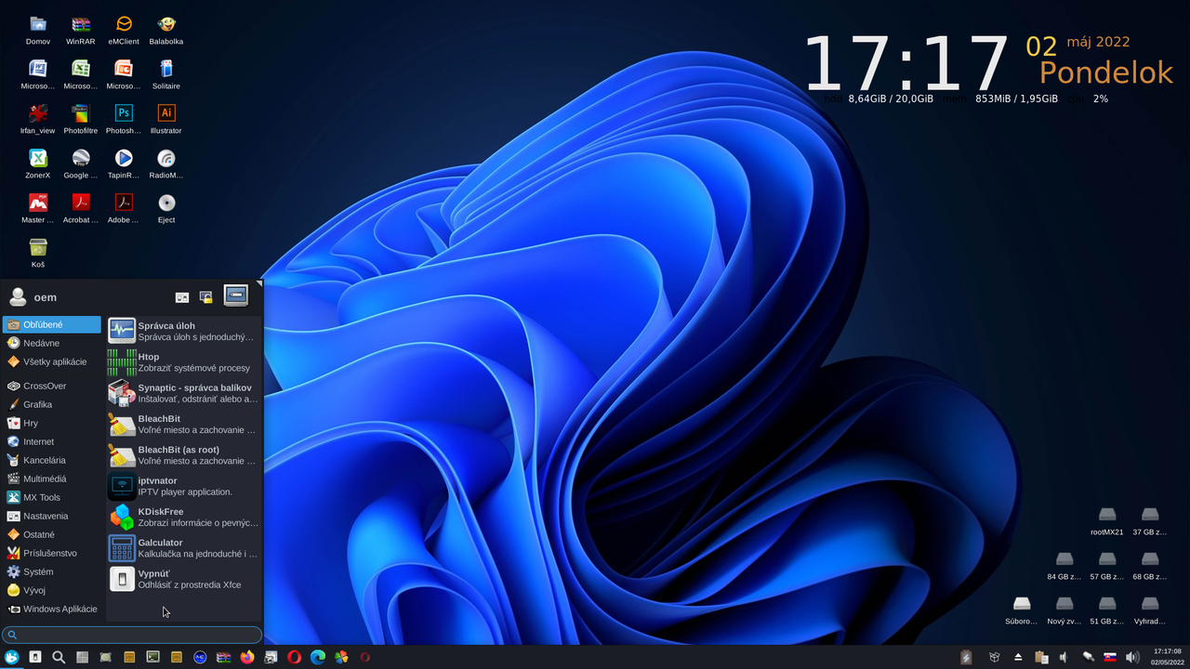Launch Galculator from favorites
This screenshot has width=1190, height=669.
(x=184, y=547)
